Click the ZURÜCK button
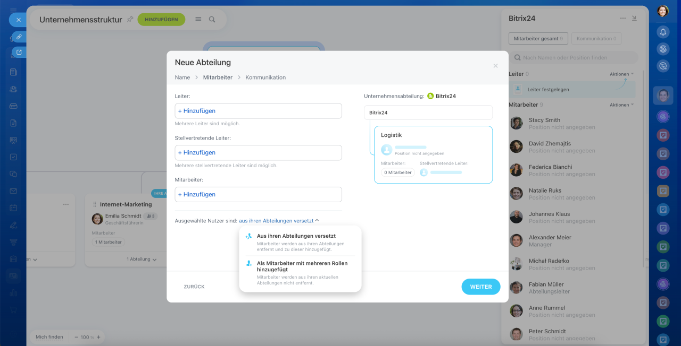 coord(194,287)
